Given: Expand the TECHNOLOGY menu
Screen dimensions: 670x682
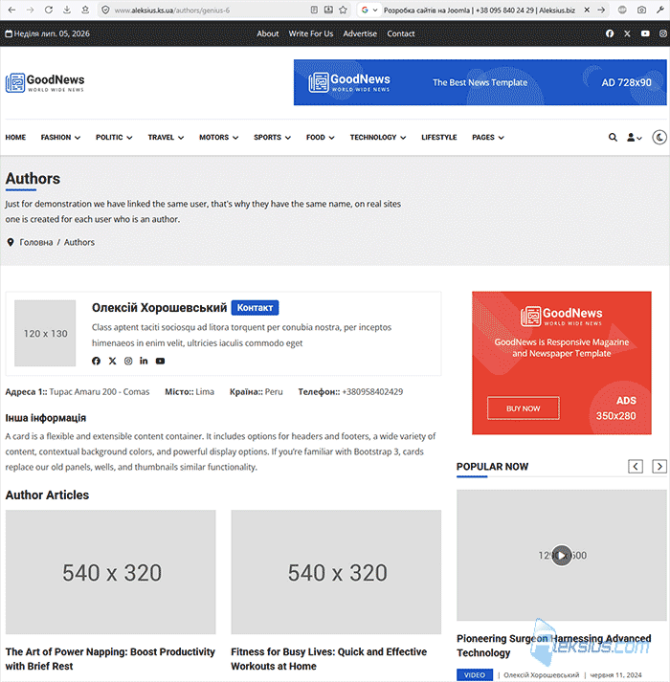Looking at the screenshot, I should 378,138.
